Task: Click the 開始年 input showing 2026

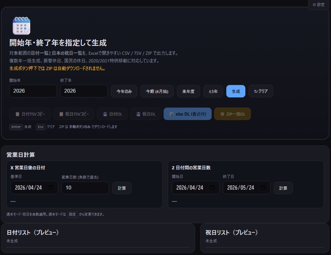Action: (x=33, y=91)
